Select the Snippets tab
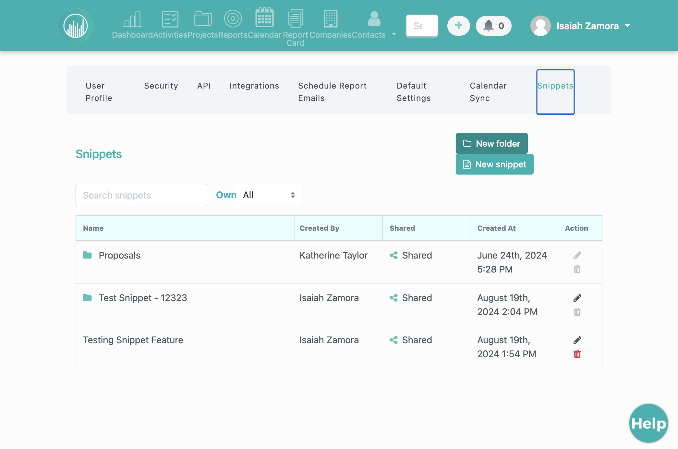Screen dimensions: 678x449 tap(555, 92)
